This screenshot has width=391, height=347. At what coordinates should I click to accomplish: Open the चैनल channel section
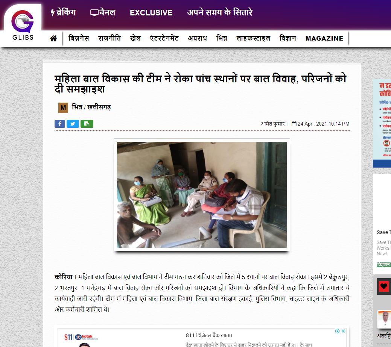click(x=103, y=12)
